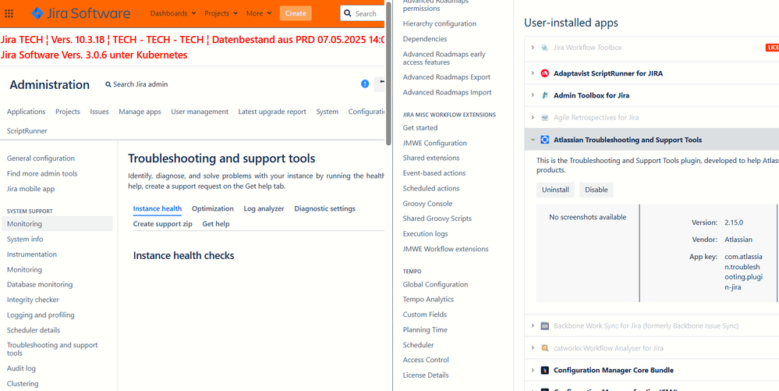Open Jira mobile app link

point(31,189)
